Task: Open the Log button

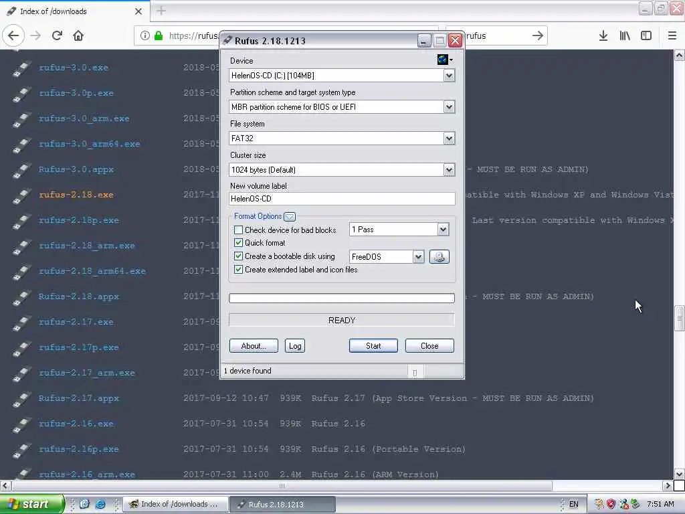Action: point(295,346)
